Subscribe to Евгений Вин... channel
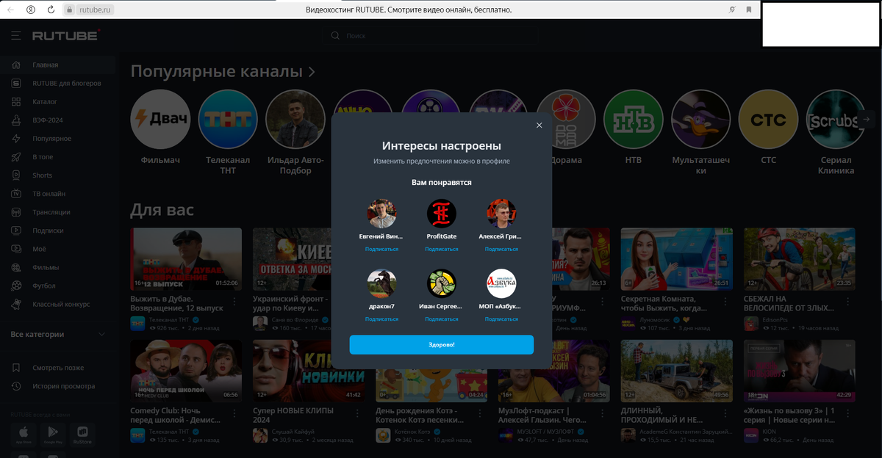 click(381, 249)
